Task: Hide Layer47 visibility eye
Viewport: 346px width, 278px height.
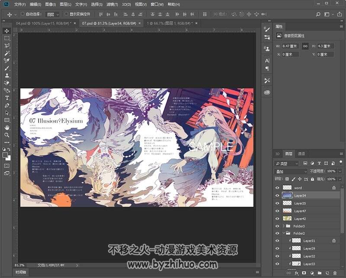Action: click(x=277, y=211)
